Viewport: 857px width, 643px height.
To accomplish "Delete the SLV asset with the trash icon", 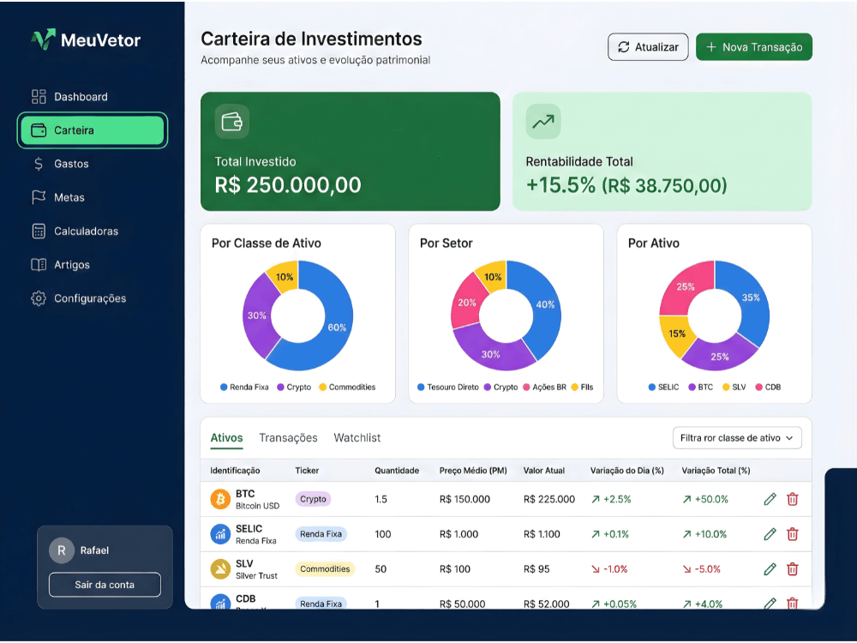I will 792,568.
